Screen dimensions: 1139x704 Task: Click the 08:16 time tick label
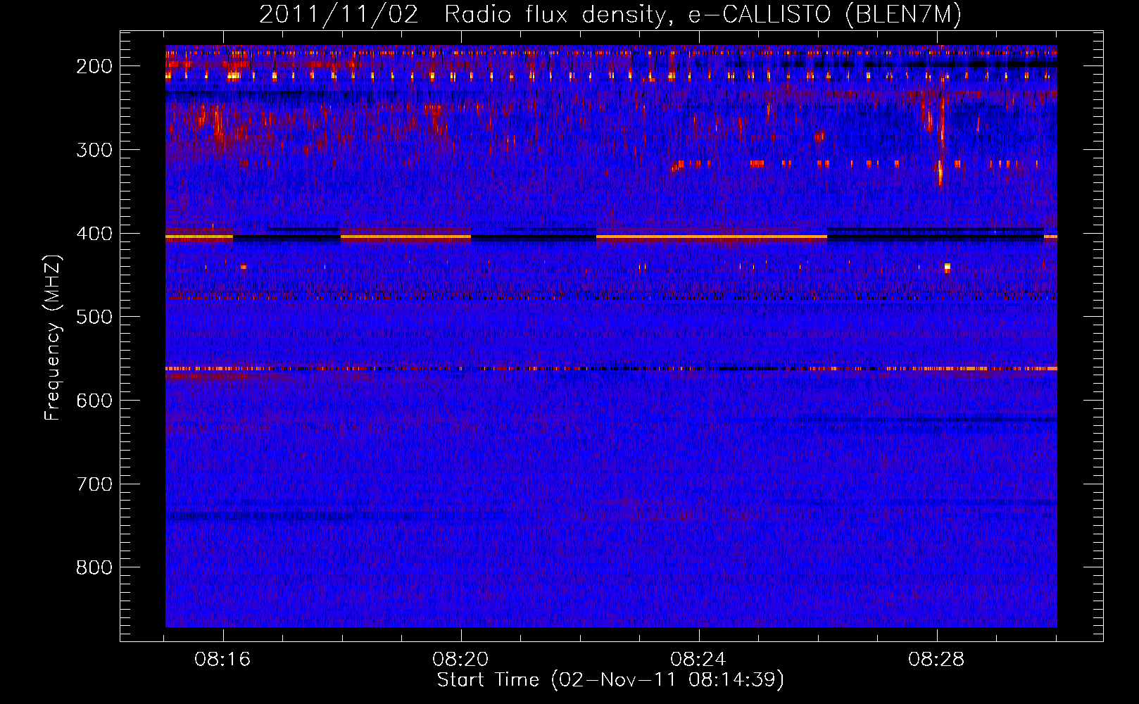tap(223, 660)
